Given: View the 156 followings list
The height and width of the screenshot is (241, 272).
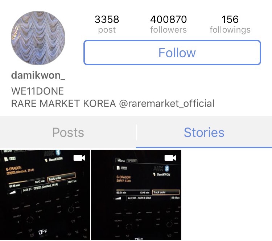Looking at the screenshot, I should point(230,24).
